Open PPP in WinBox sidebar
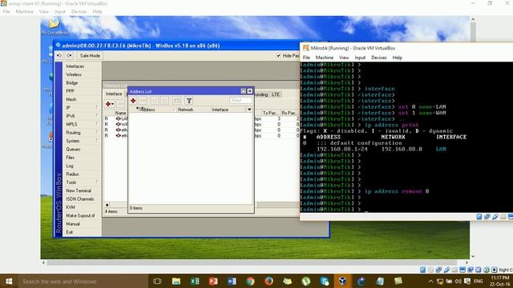Viewport: 513px width, 288px height. (70, 91)
